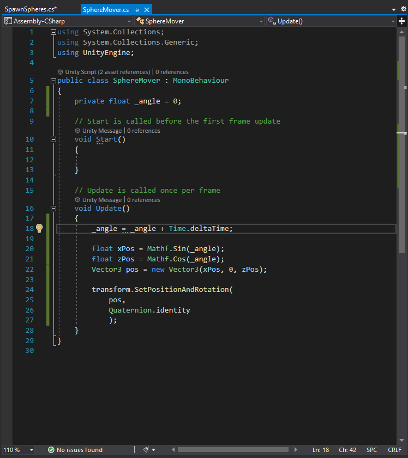The width and height of the screenshot is (408, 458).
Task: Click the lightbulb quick actions icon
Action: (x=39, y=228)
